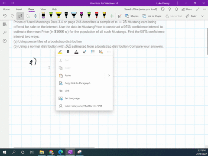Choose the green pen
Image resolution: width=208 pixels, height=156 pixels.
point(89,15)
